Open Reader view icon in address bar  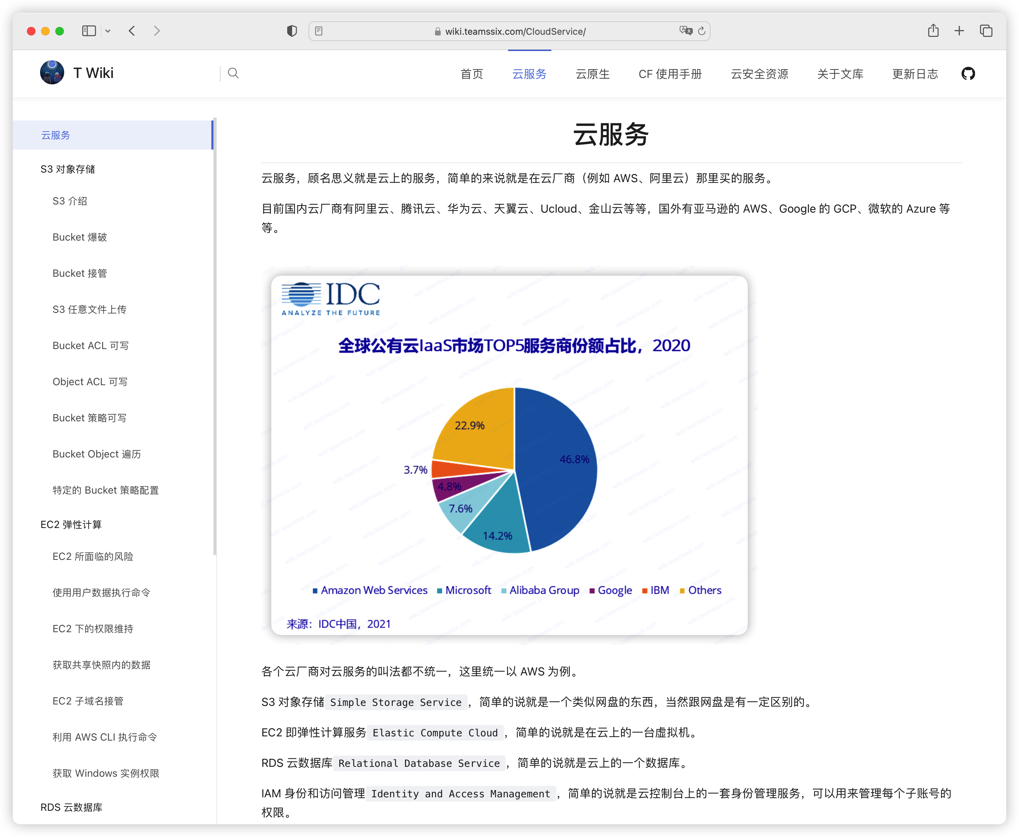pyautogui.click(x=319, y=31)
